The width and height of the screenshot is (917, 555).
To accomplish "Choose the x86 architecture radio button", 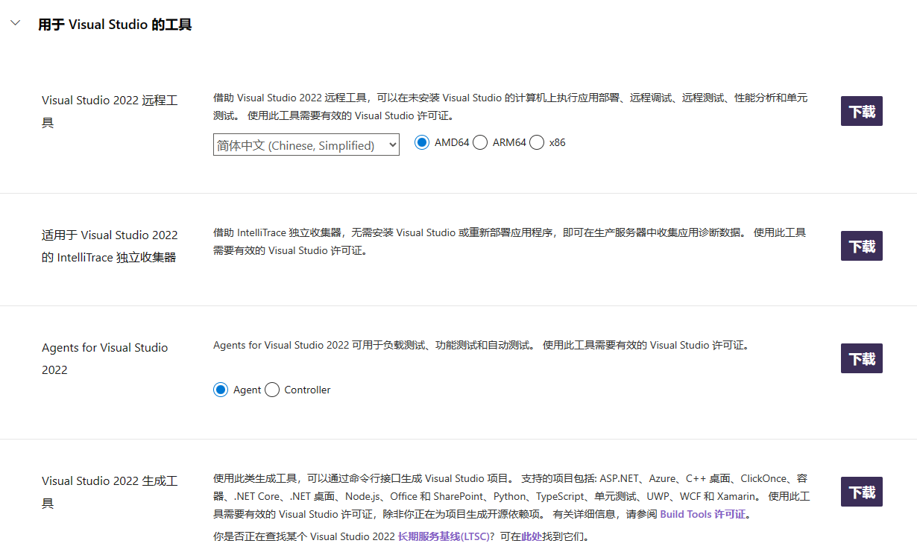I will pyautogui.click(x=537, y=142).
